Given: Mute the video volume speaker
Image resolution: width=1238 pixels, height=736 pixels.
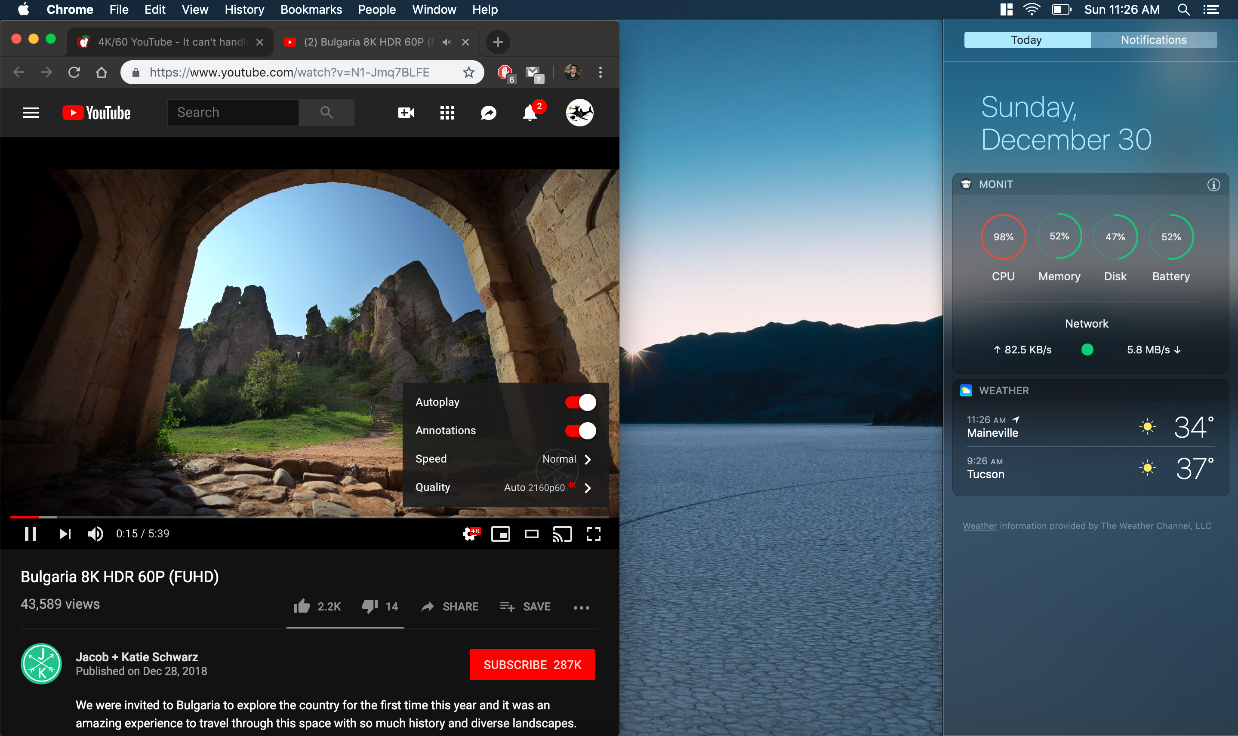Looking at the screenshot, I should [x=95, y=534].
